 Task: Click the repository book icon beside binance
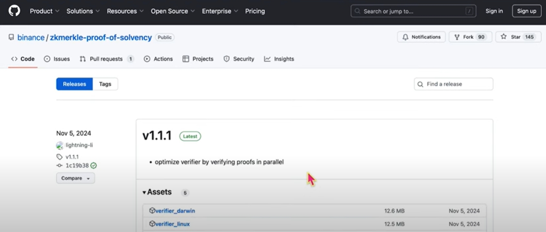11,38
